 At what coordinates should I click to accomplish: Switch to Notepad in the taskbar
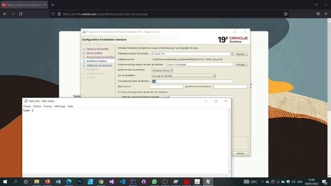click(208, 181)
